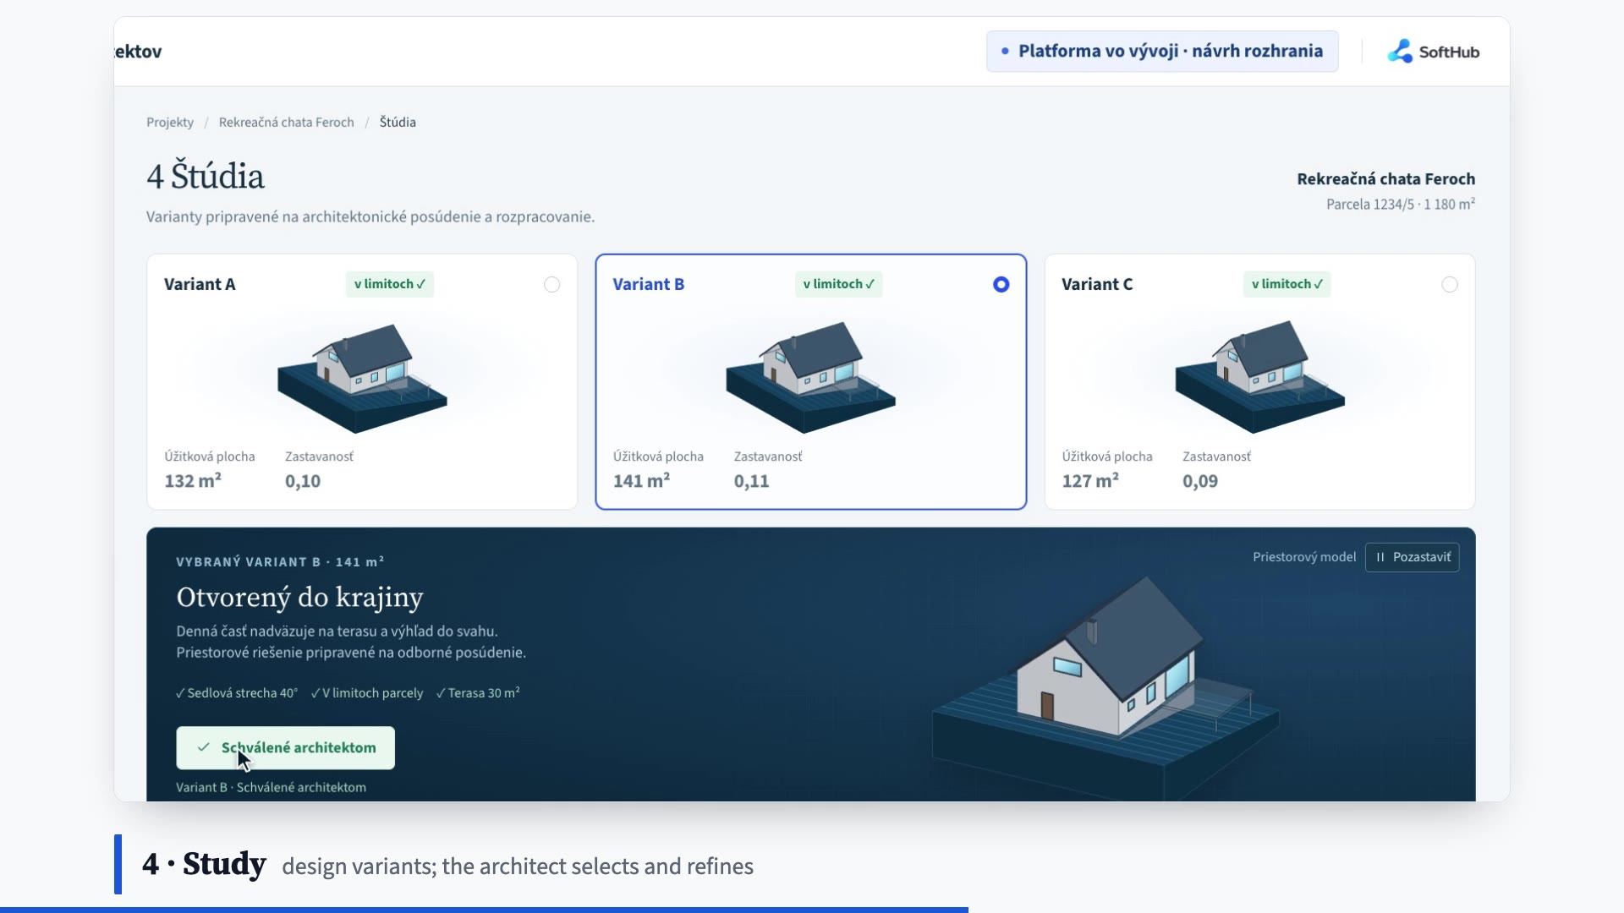
Task: Click the 'Sedlová strecha 40°' feature text
Action: pos(242,693)
